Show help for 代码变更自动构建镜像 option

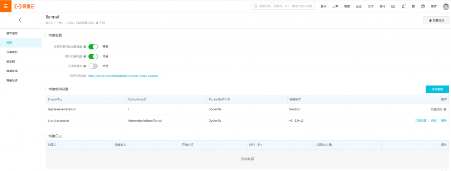click(85, 47)
